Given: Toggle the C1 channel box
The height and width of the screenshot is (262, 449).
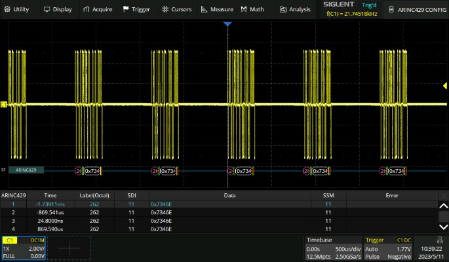Looking at the screenshot, I should pos(23,248).
